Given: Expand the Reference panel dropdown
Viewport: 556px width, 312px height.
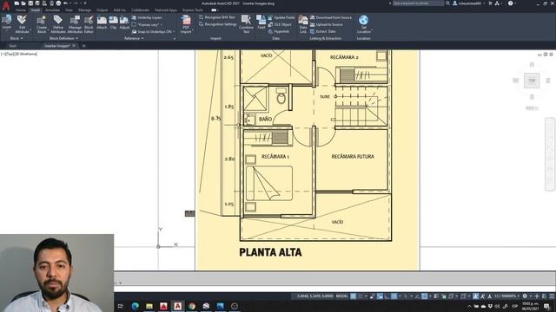Looking at the screenshot, I should tap(134, 38).
